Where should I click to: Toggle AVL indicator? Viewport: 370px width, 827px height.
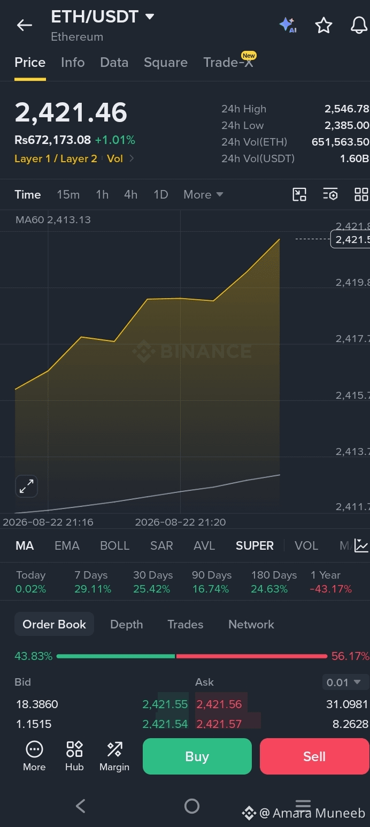click(x=204, y=545)
